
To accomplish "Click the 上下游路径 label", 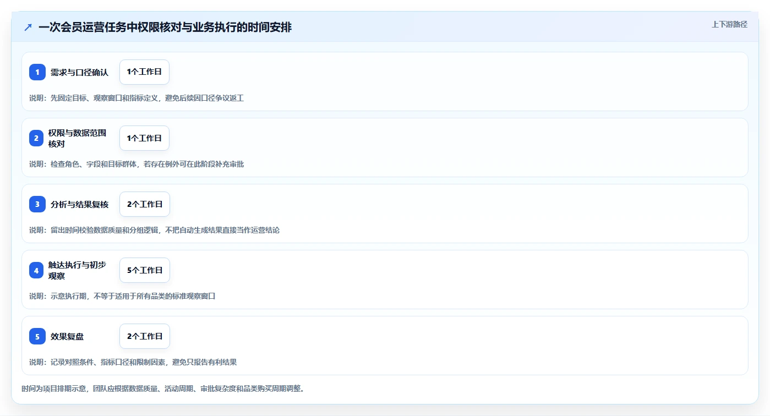I will coord(729,24).
